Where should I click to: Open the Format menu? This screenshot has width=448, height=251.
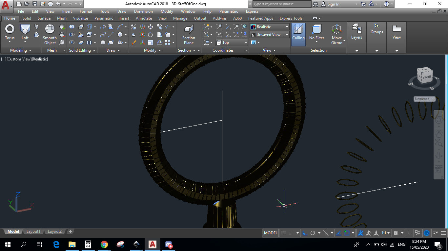point(86,11)
